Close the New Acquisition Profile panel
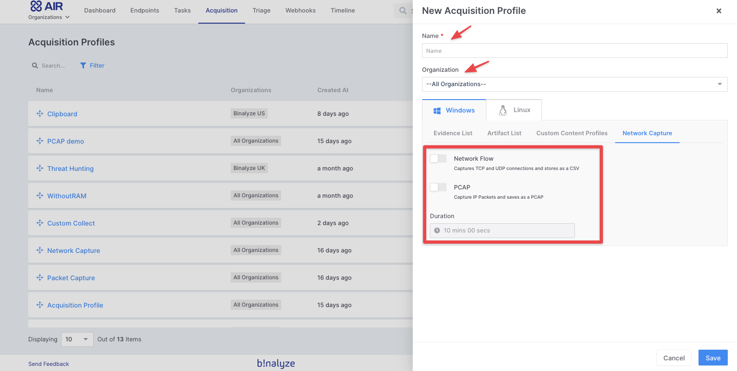 [x=718, y=11]
